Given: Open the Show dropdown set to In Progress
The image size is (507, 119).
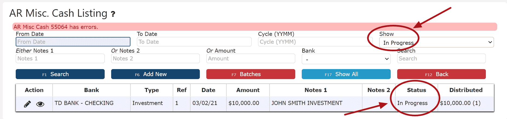Looking at the screenshot, I should [437, 42].
